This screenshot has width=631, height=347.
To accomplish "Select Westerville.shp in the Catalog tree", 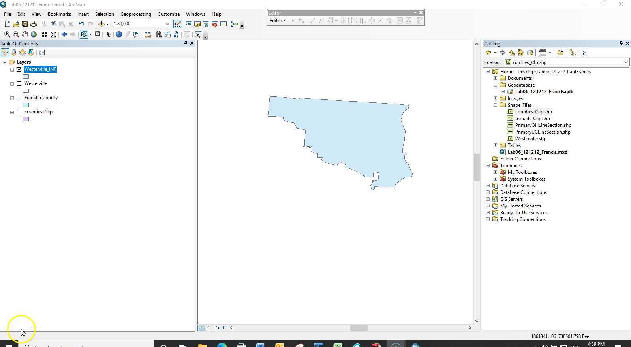I will (x=530, y=139).
